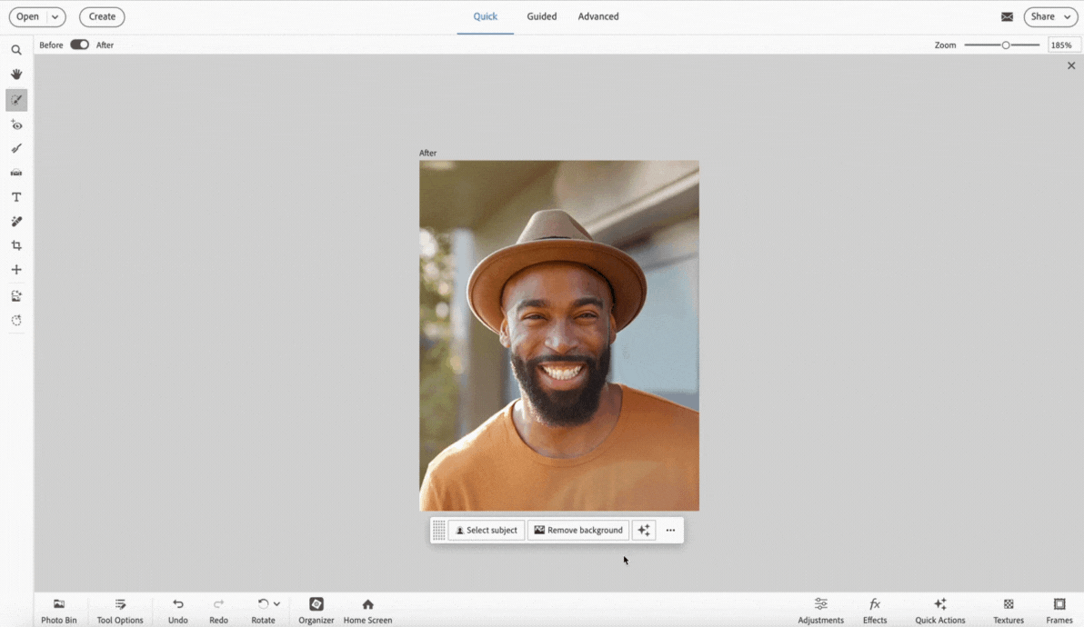
Task: Switch to the Advanced tab
Action: click(x=598, y=16)
